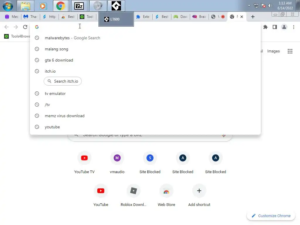Open Chrome's three-dot menu
The image size is (300, 225).
pos(294,27)
